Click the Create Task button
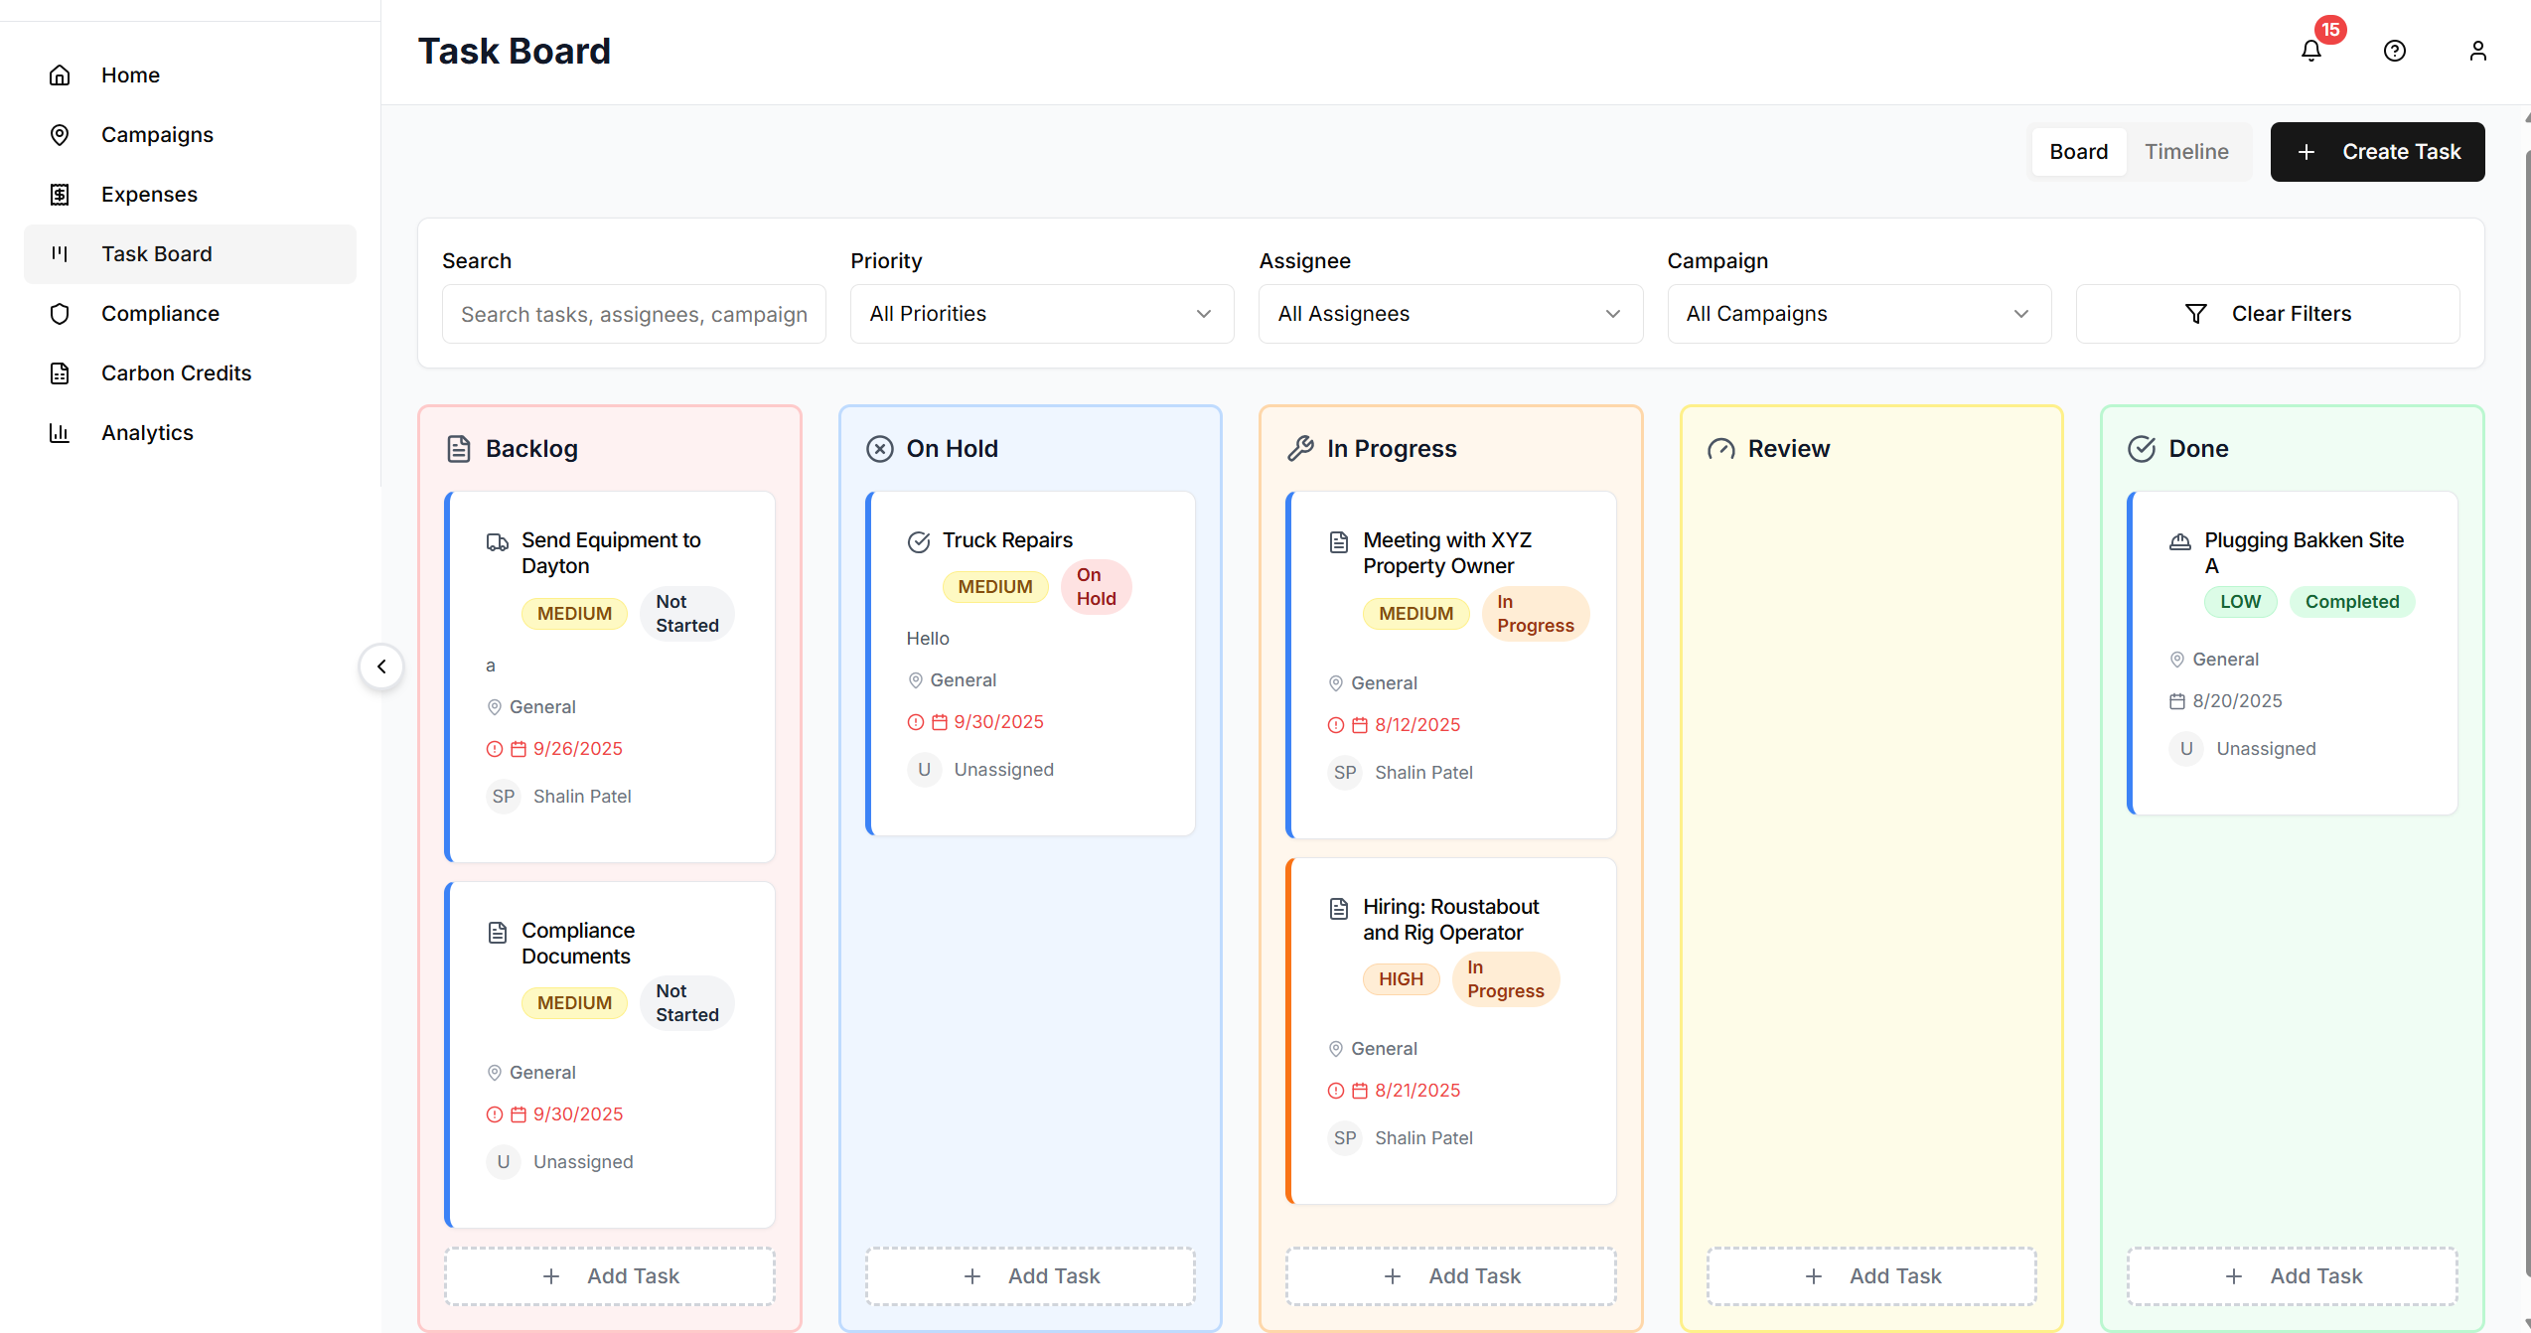Image resolution: width=2531 pixels, height=1333 pixels. click(2377, 152)
